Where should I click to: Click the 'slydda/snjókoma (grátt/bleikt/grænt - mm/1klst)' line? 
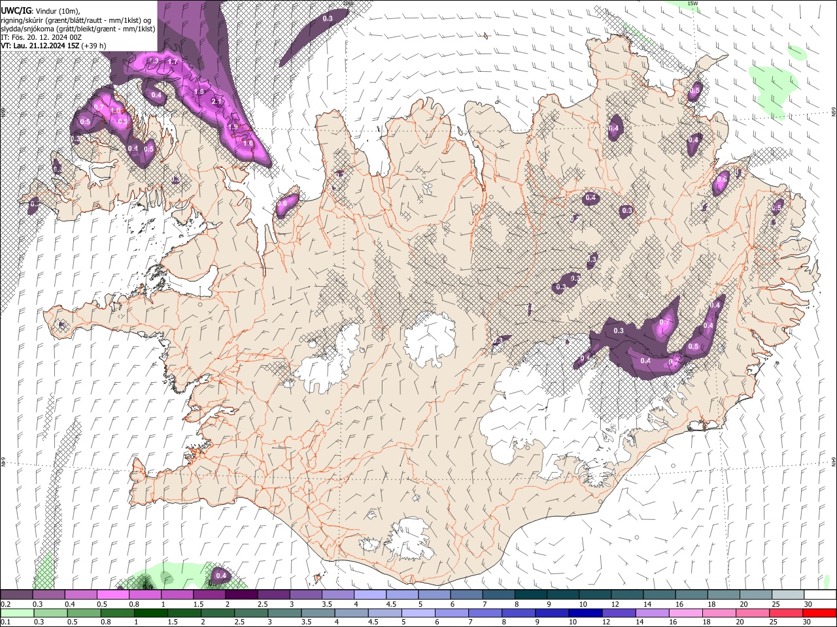[x=78, y=28]
